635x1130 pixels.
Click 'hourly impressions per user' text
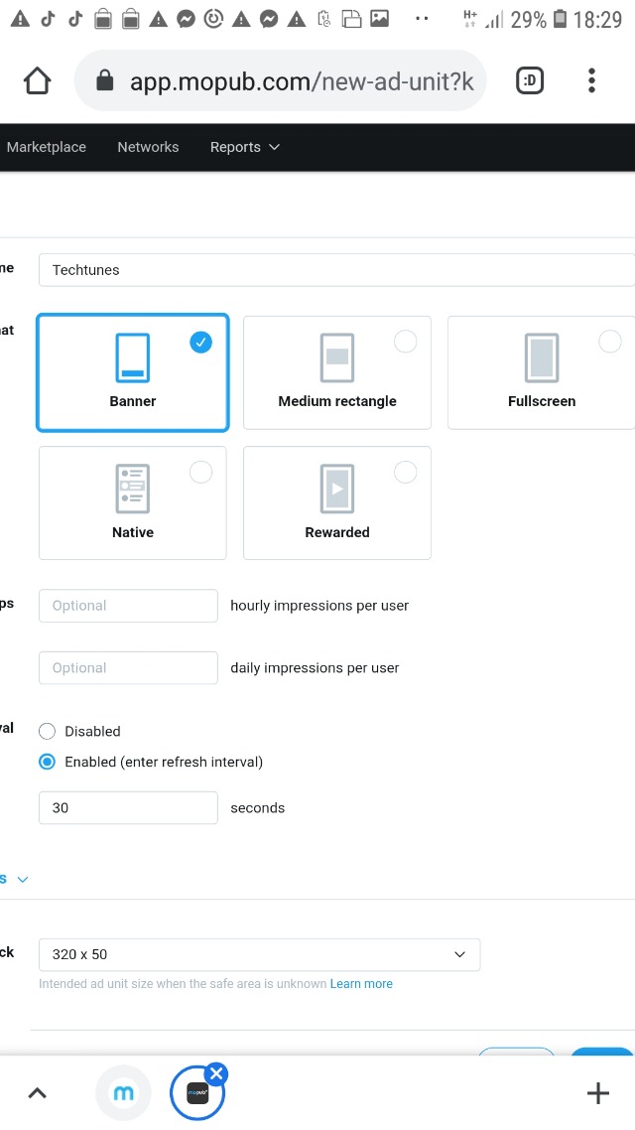319,606
